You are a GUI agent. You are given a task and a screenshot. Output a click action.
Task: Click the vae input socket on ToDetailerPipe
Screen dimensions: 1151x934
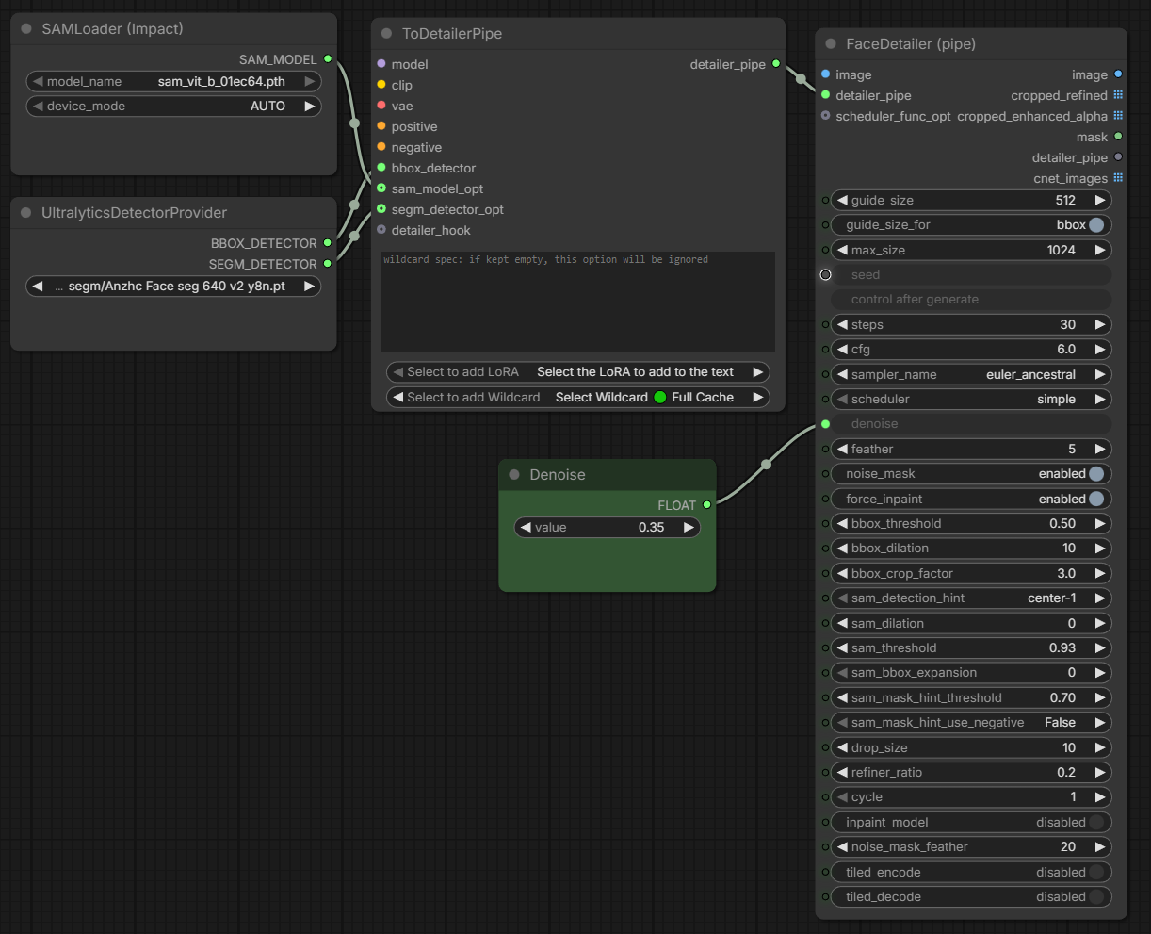click(381, 106)
